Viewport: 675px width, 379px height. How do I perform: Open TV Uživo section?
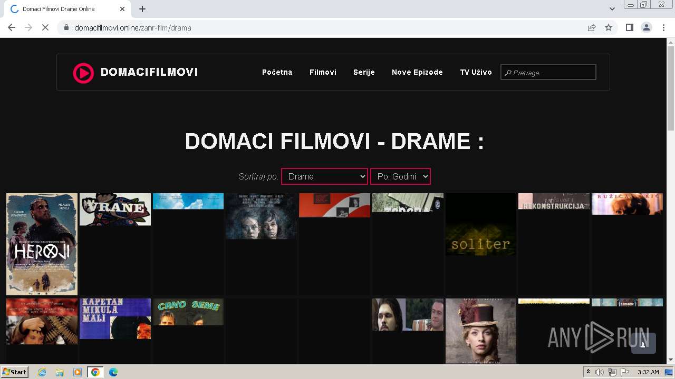476,72
